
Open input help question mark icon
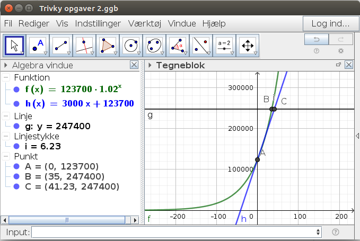[x=336, y=232]
